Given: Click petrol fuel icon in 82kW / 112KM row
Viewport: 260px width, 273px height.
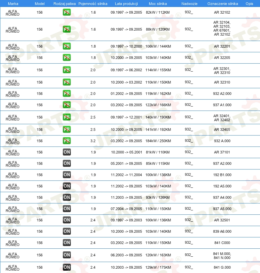Looking at the screenshot, I should [x=67, y=12].
